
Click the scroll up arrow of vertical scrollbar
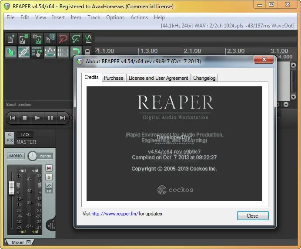(x=293, y=65)
